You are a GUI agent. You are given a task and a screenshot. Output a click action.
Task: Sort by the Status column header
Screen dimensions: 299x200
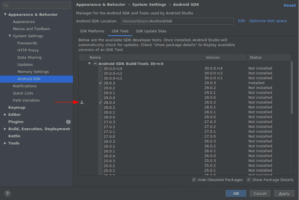(x=269, y=57)
